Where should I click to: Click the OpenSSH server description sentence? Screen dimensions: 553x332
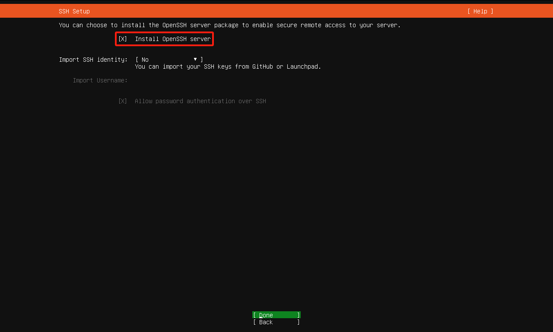coord(230,25)
